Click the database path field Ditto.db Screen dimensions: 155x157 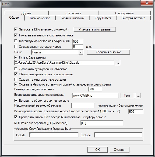[64, 63]
